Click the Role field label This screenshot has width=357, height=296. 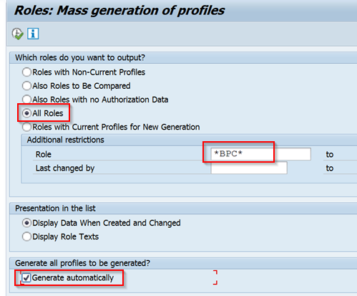point(44,155)
